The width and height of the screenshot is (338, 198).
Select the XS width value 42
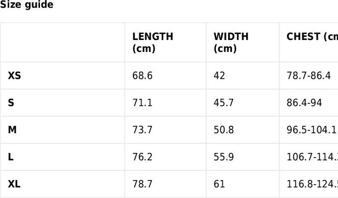[x=219, y=76]
